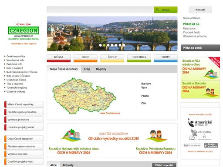Open the MĚSTA category button
This screenshot has height=167, width=223.
point(59,58)
